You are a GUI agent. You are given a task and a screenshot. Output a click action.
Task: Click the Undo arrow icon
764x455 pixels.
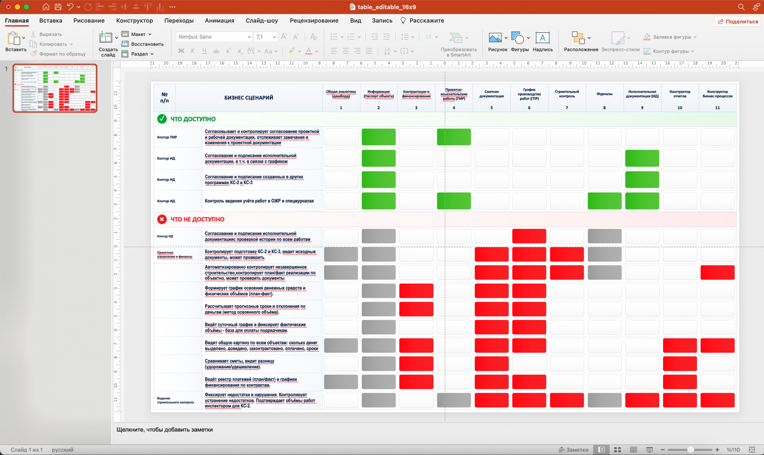pyautogui.click(x=70, y=7)
